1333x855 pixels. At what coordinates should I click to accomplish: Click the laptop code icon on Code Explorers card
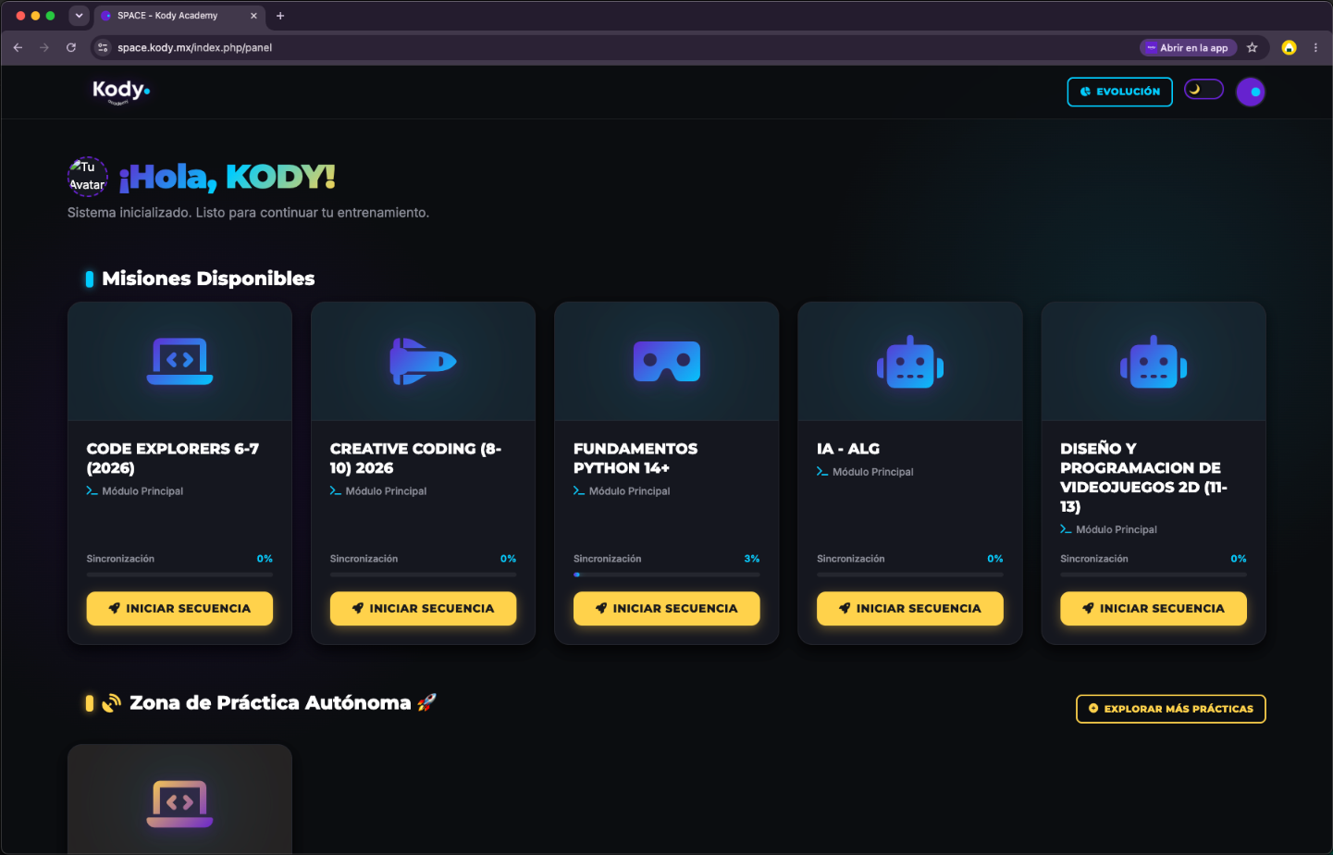click(x=179, y=361)
